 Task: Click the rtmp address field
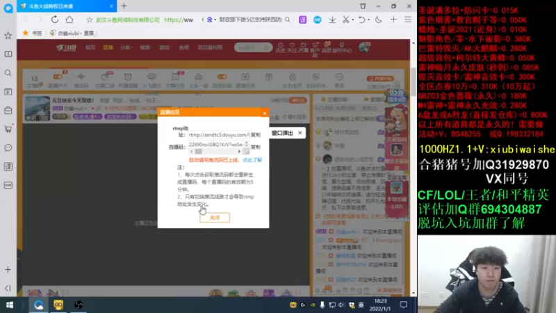click(x=219, y=135)
